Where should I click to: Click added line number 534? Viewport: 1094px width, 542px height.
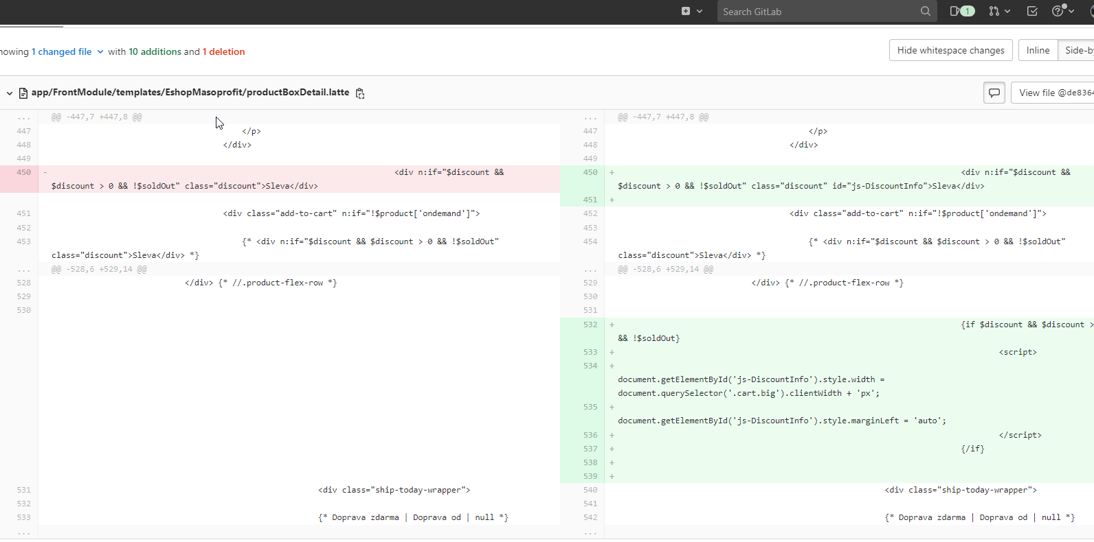(x=590, y=366)
